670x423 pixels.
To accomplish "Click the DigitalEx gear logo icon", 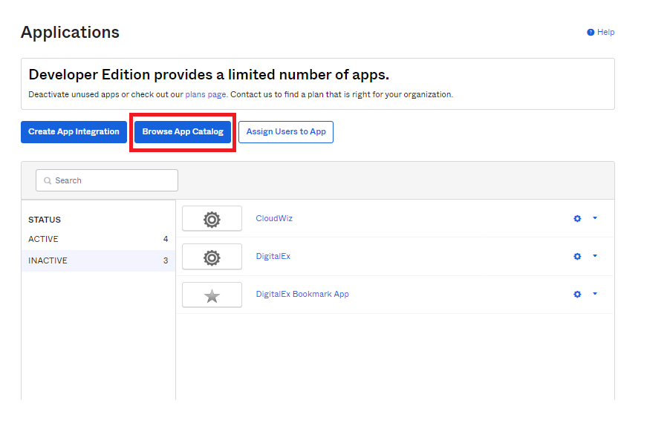I will 212,257.
